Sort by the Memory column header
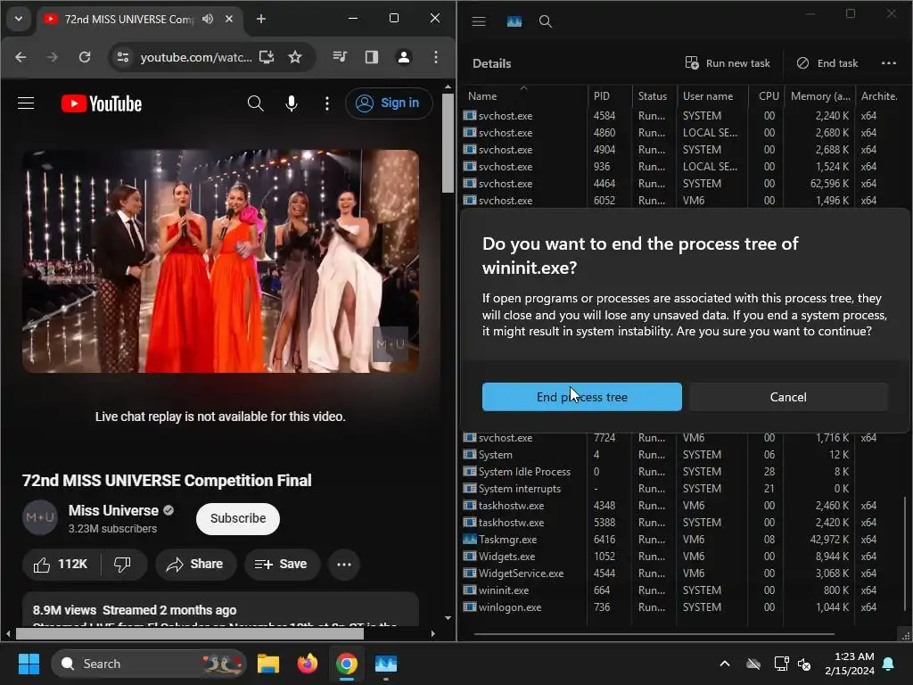This screenshot has width=913, height=685. pyautogui.click(x=820, y=96)
